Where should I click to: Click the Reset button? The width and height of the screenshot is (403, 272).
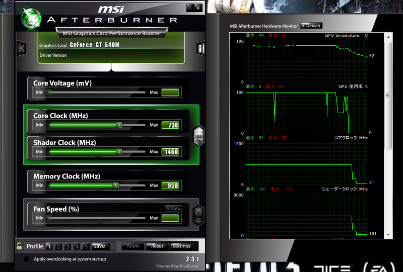click(157, 246)
